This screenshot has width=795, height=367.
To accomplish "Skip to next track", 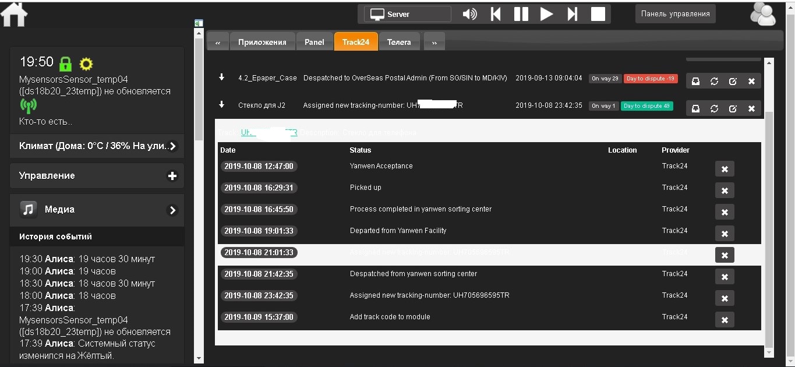I will click(x=573, y=14).
